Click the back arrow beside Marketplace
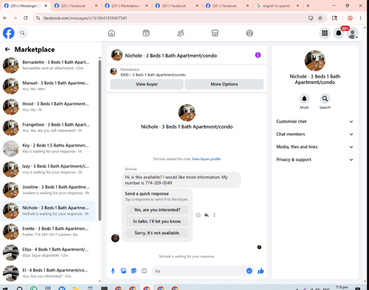Viewport: 369px width, 290px height. 7,50
